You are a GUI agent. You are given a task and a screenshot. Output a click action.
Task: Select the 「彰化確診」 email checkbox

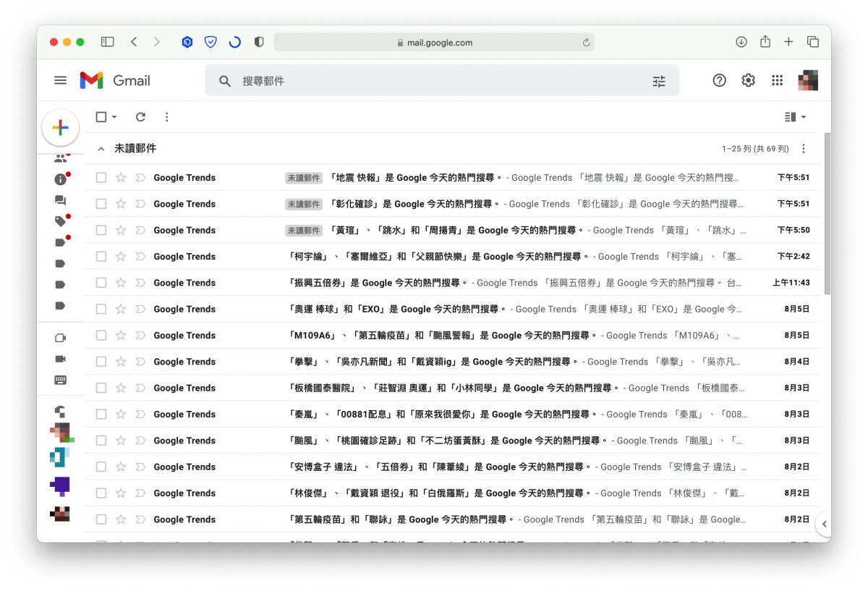pyautogui.click(x=101, y=204)
